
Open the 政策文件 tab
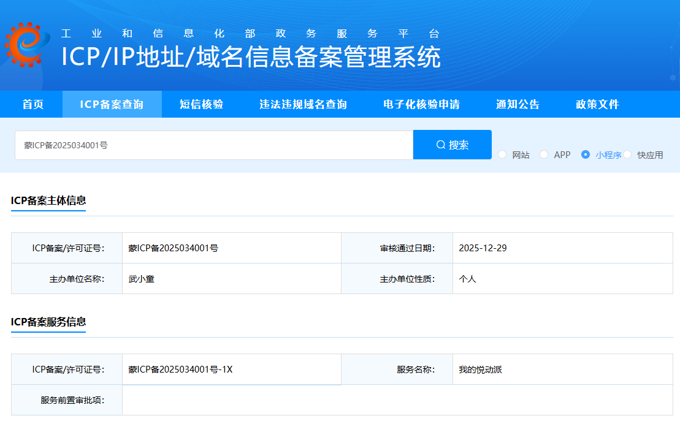598,104
